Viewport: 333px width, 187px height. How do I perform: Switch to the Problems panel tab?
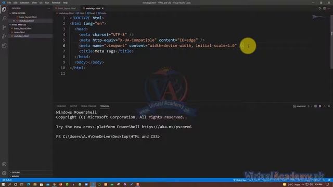61,106
